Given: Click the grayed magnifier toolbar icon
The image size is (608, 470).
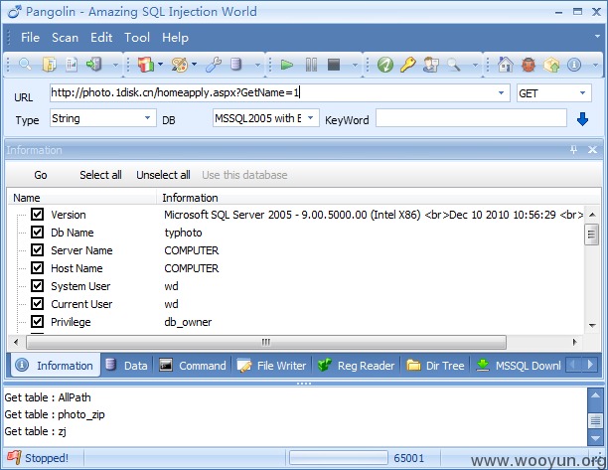Looking at the screenshot, I should (x=454, y=65).
